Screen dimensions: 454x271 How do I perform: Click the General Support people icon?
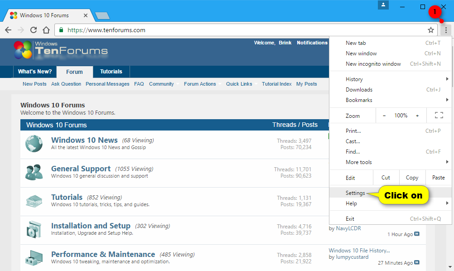click(34, 172)
